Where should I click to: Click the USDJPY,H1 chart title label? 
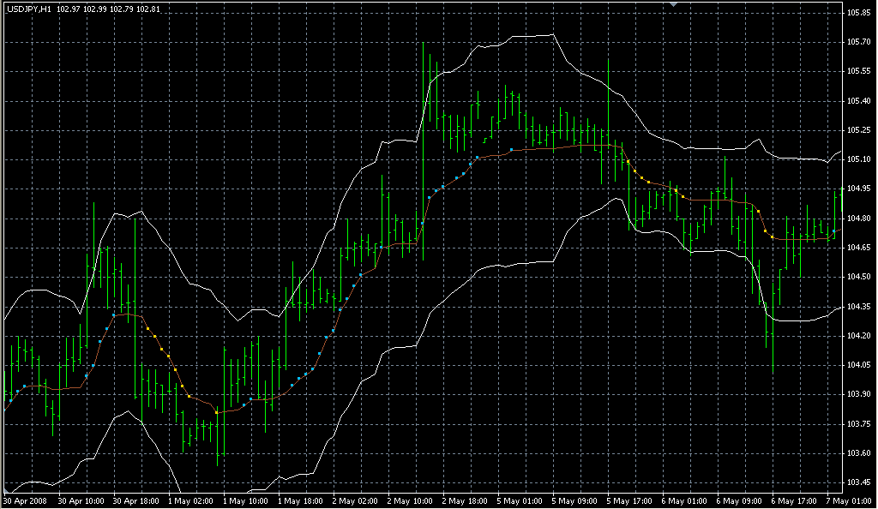[x=29, y=9]
